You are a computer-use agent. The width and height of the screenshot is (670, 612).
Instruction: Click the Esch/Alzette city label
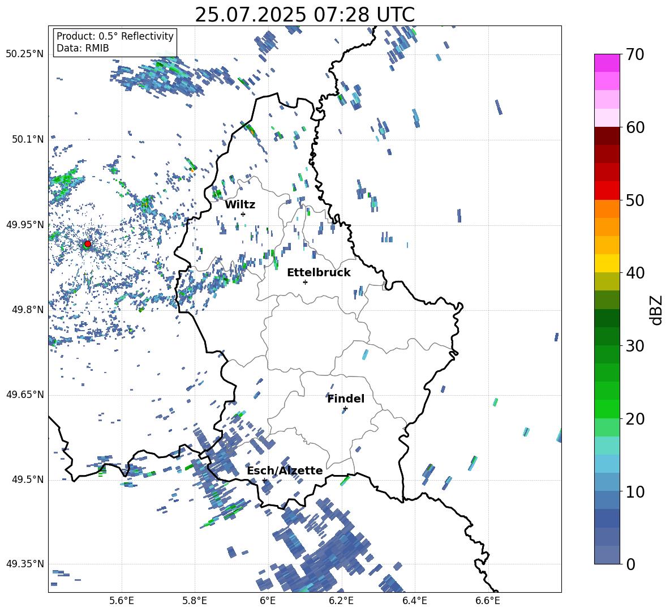click(285, 470)
